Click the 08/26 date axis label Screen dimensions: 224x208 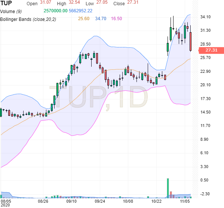43,201
